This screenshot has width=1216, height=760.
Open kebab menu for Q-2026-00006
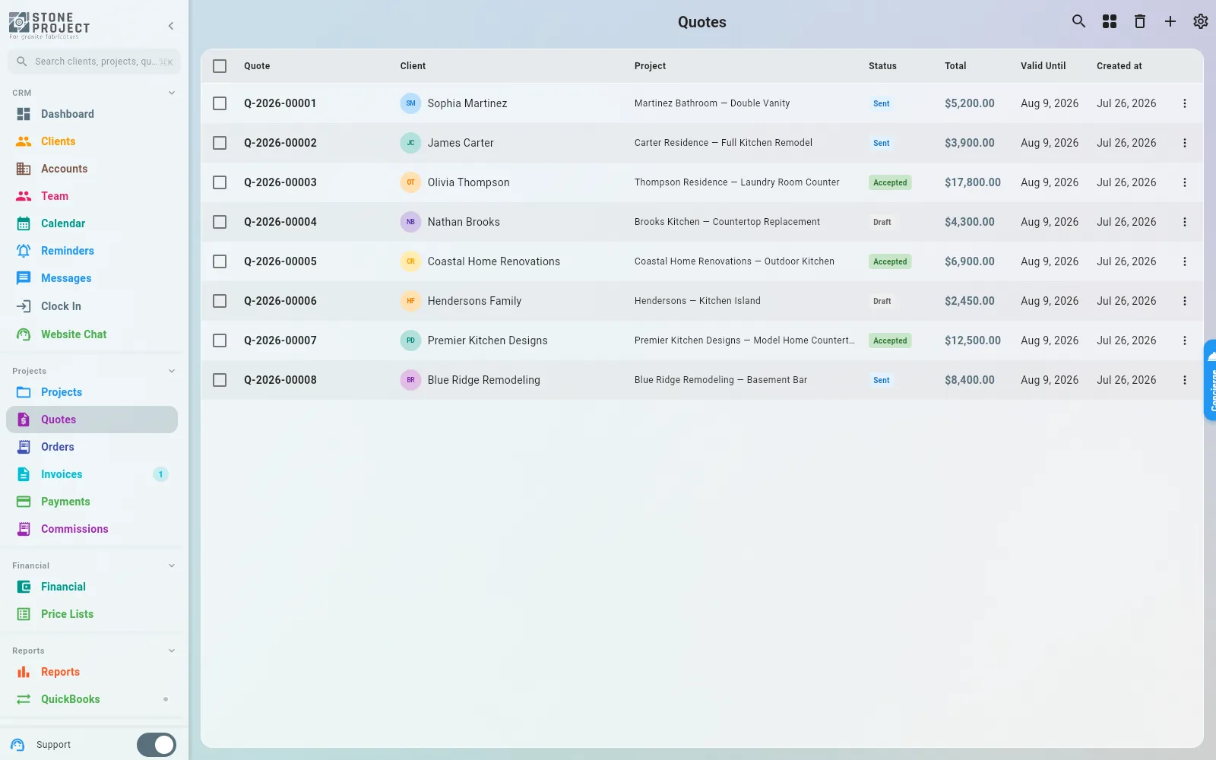(1184, 301)
